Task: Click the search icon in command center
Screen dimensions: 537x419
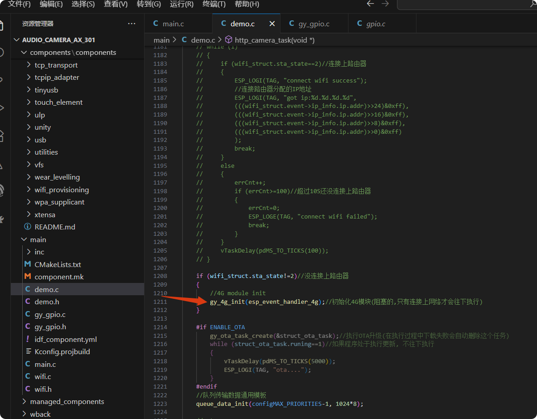Action: [x=533, y=4]
